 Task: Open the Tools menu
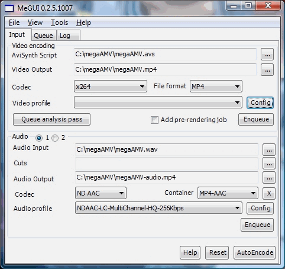(59, 23)
